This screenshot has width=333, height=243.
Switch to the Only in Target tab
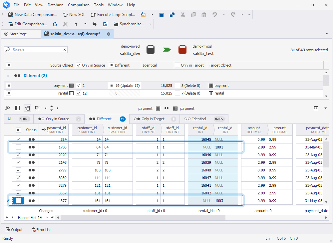click(x=153, y=119)
